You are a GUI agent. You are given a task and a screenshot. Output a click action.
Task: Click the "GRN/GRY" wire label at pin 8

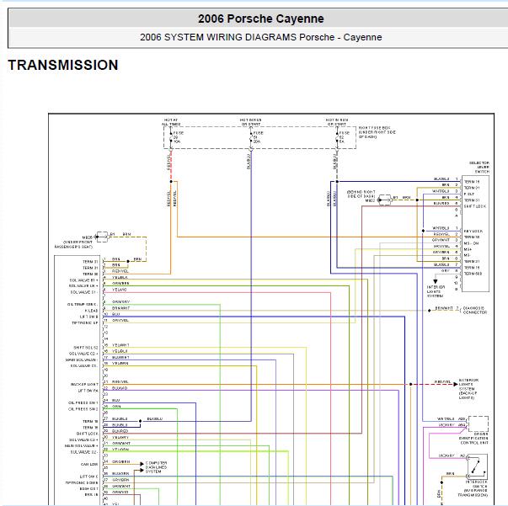(x=120, y=301)
